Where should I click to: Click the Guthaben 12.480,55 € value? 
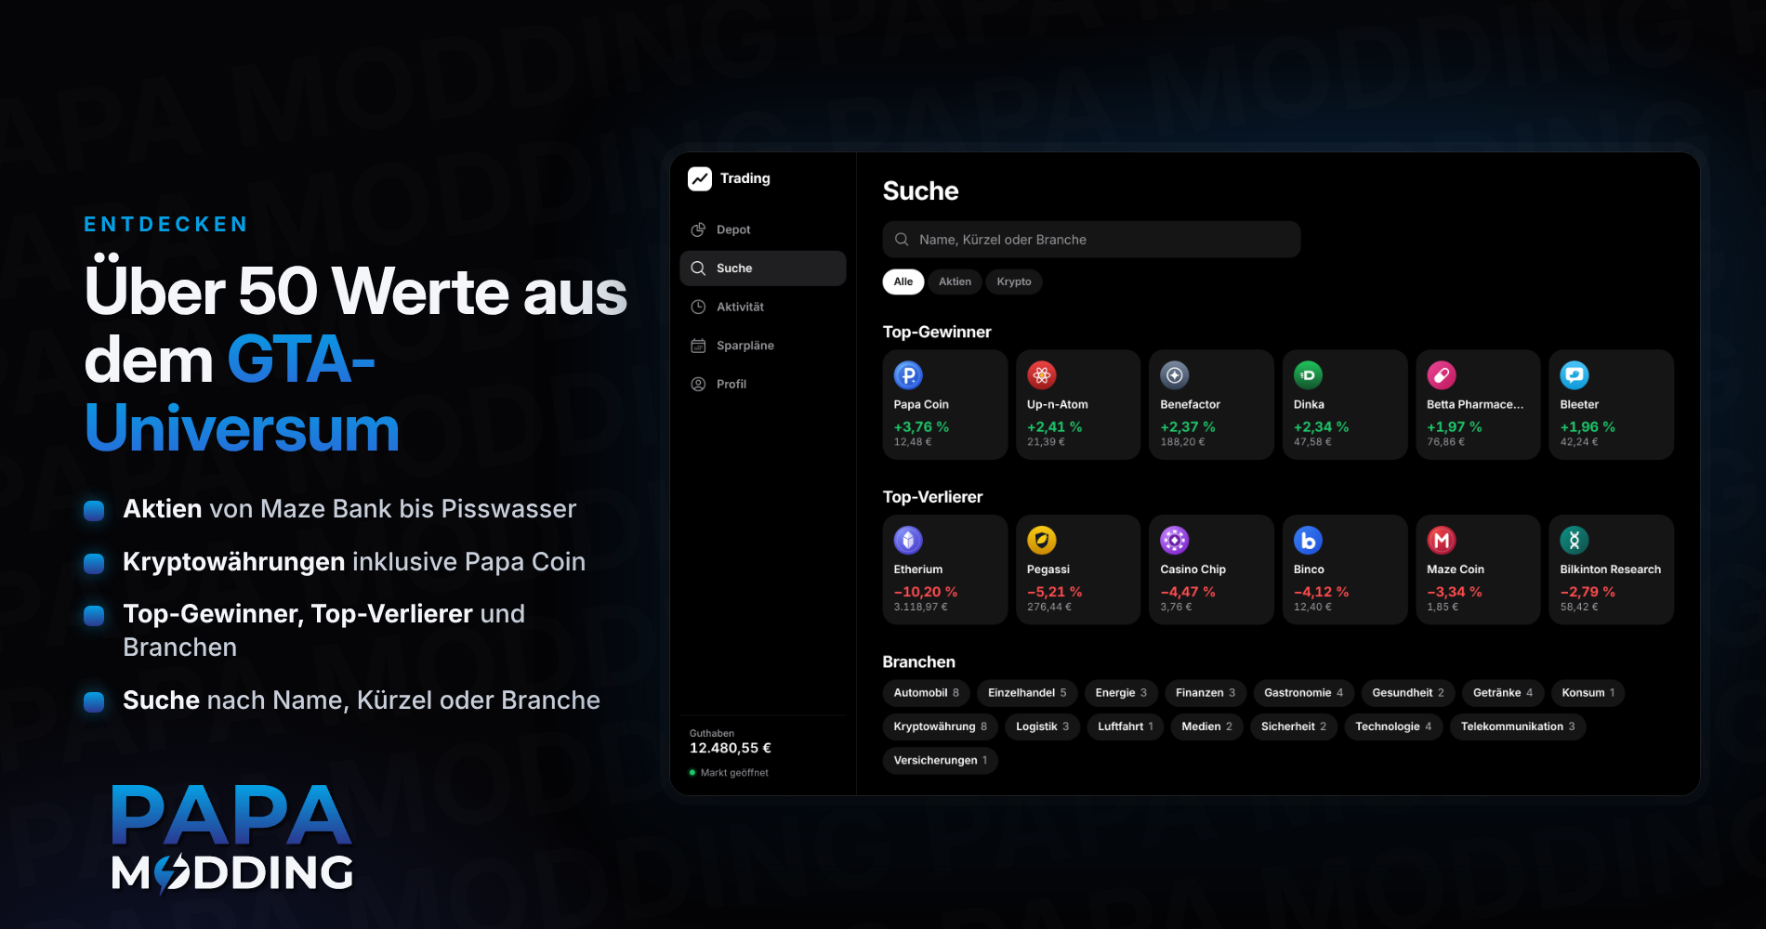click(731, 749)
